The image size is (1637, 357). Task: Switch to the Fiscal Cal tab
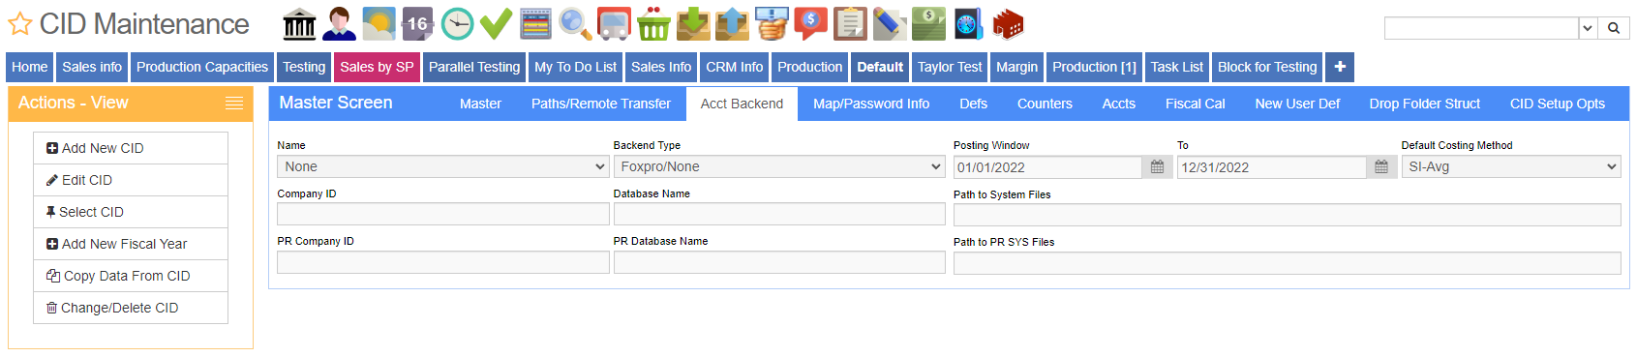(1196, 104)
